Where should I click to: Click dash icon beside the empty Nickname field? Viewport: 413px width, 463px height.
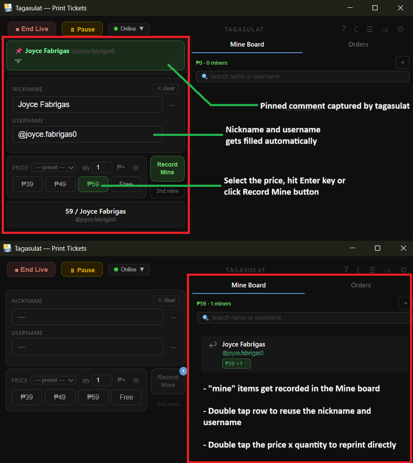coord(173,318)
